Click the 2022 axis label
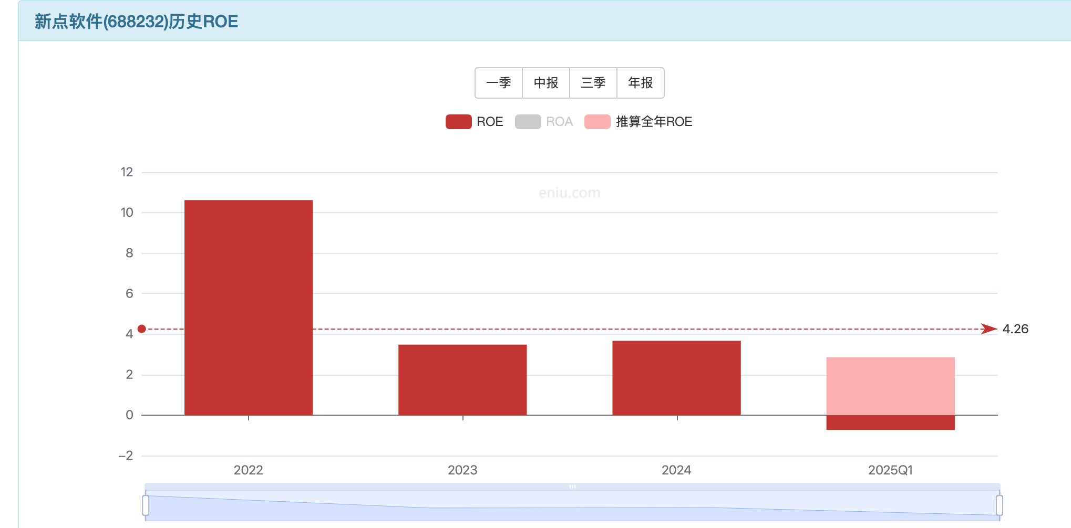Viewport: 1071px width, 528px height. point(249,470)
